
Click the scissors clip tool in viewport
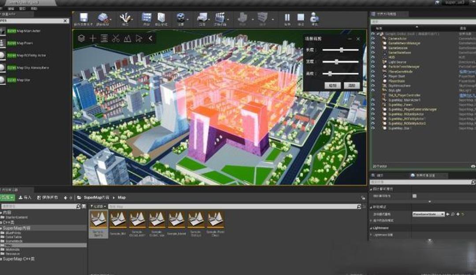click(115, 38)
